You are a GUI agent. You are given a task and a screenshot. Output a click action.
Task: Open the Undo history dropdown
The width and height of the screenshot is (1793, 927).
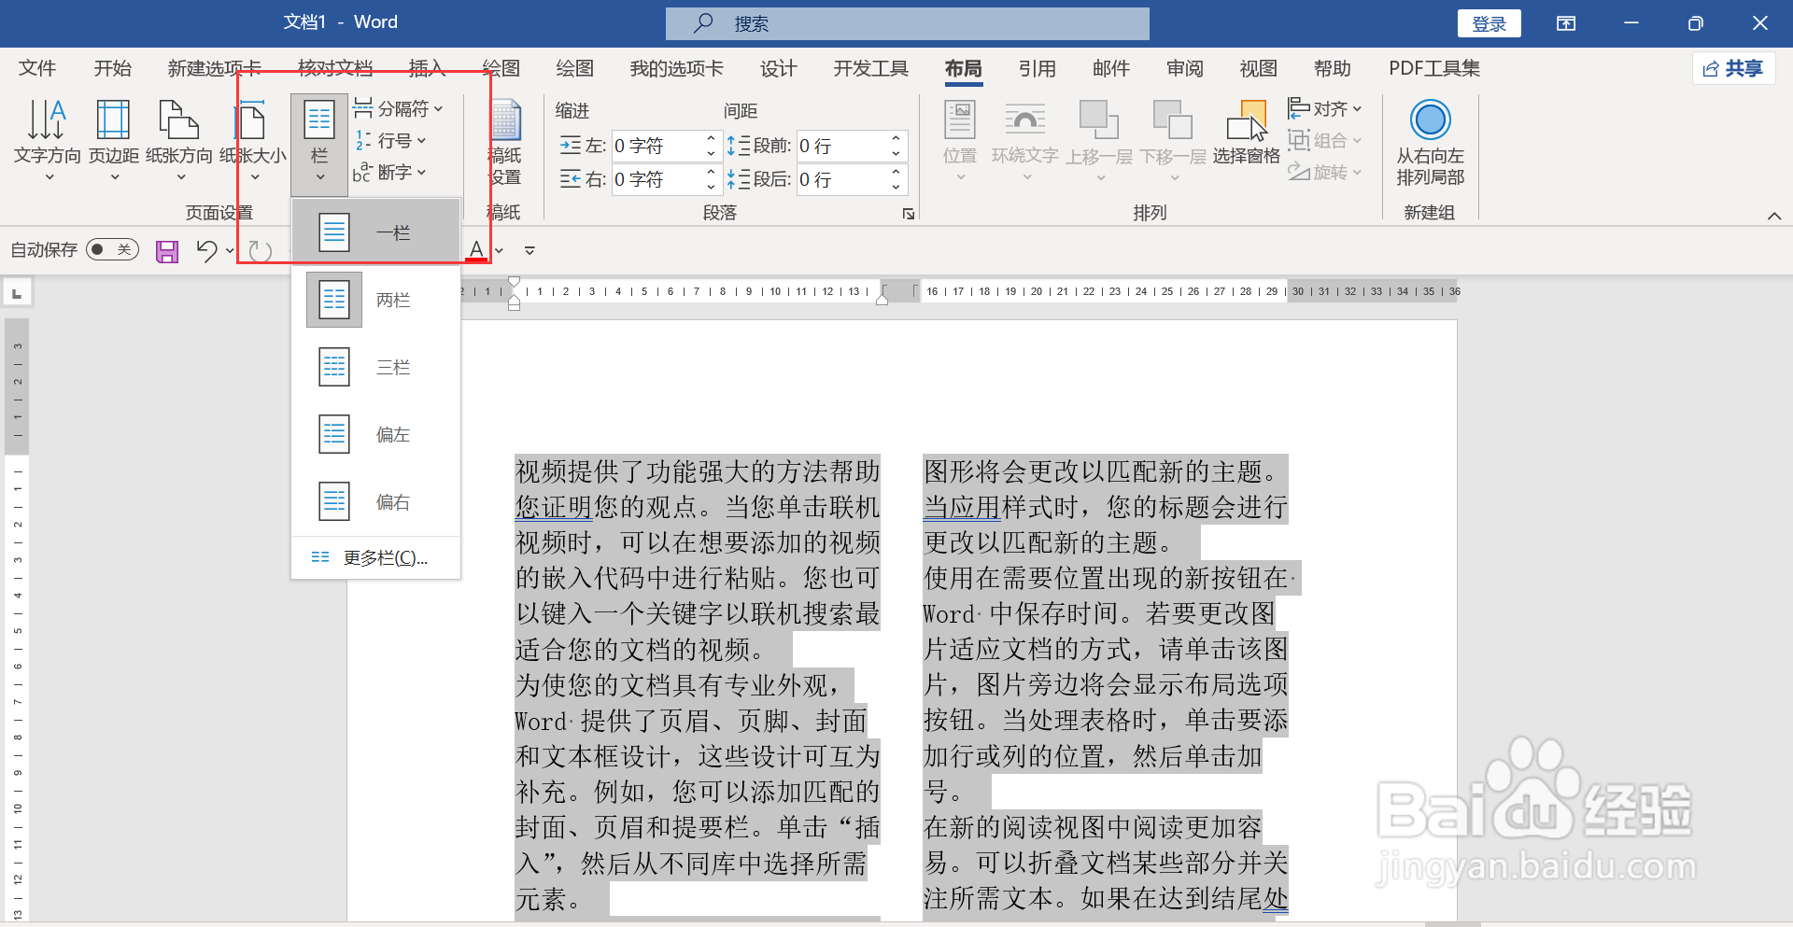[230, 250]
